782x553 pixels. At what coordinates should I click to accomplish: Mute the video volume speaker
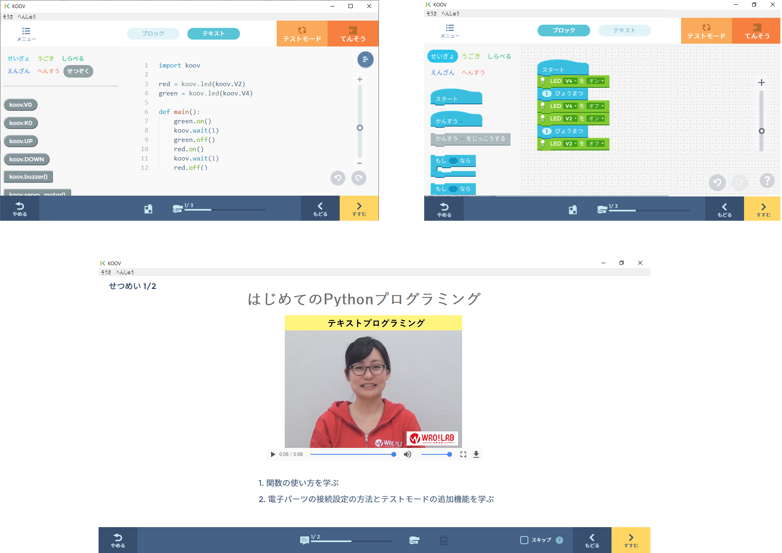(x=408, y=454)
